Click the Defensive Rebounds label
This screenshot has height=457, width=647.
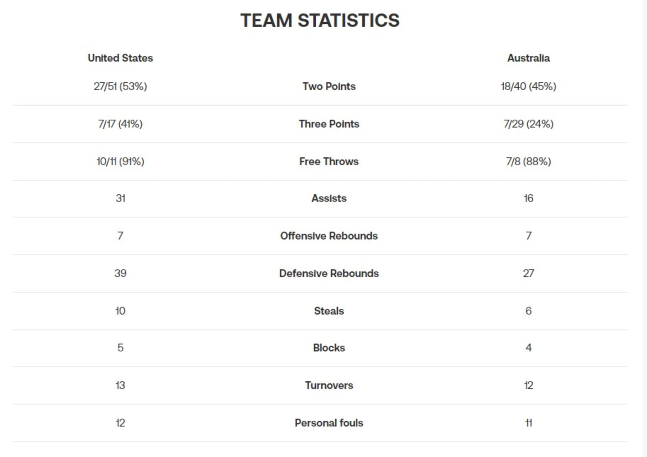329,273
